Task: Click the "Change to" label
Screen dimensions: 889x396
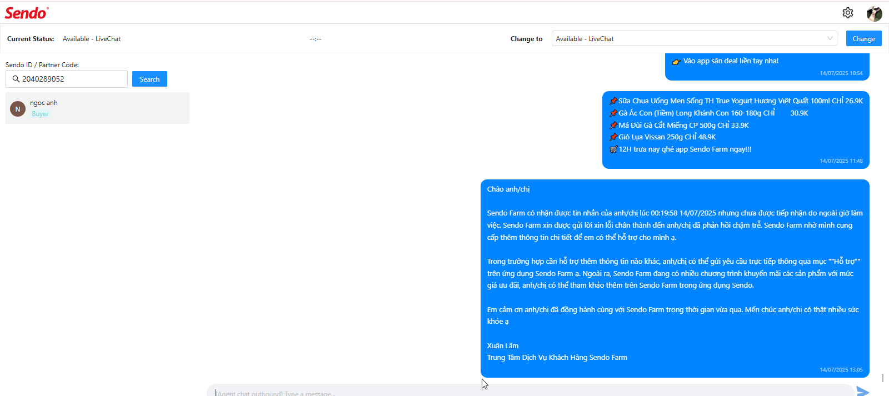Action: pyautogui.click(x=526, y=39)
